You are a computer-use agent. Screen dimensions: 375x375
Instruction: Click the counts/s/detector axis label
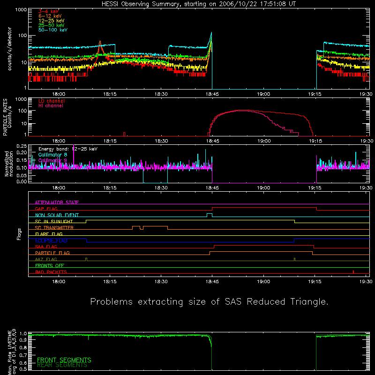[x=9, y=49]
